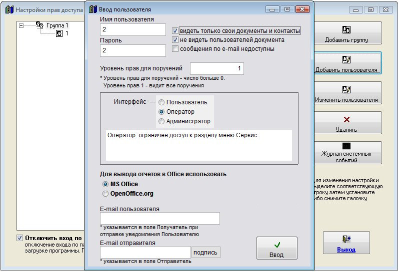
Task: Toggle не видеть пользователей документа
Action: click(x=175, y=40)
